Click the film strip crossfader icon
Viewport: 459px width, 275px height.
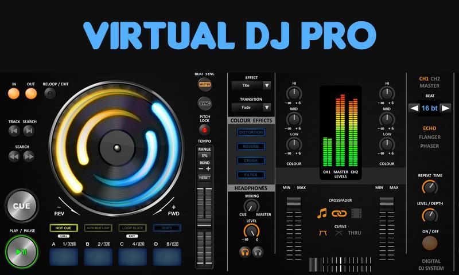pos(356,214)
